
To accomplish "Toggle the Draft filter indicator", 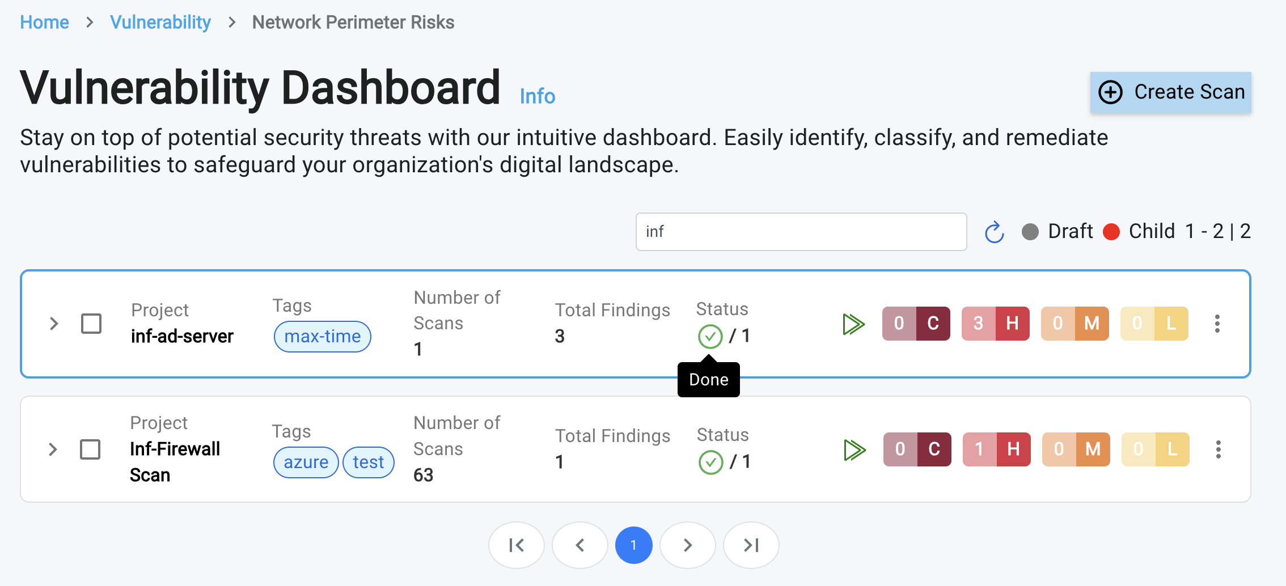I will (1030, 232).
